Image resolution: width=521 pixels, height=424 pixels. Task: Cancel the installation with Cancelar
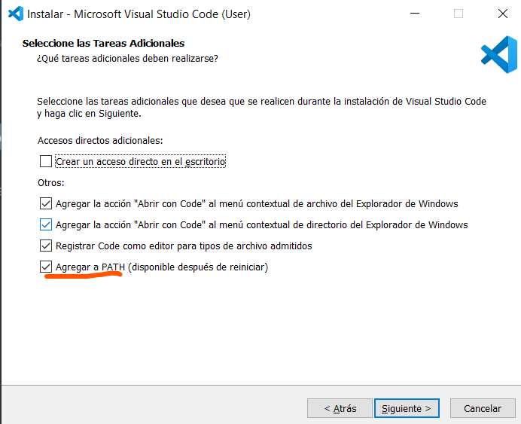coord(482,408)
